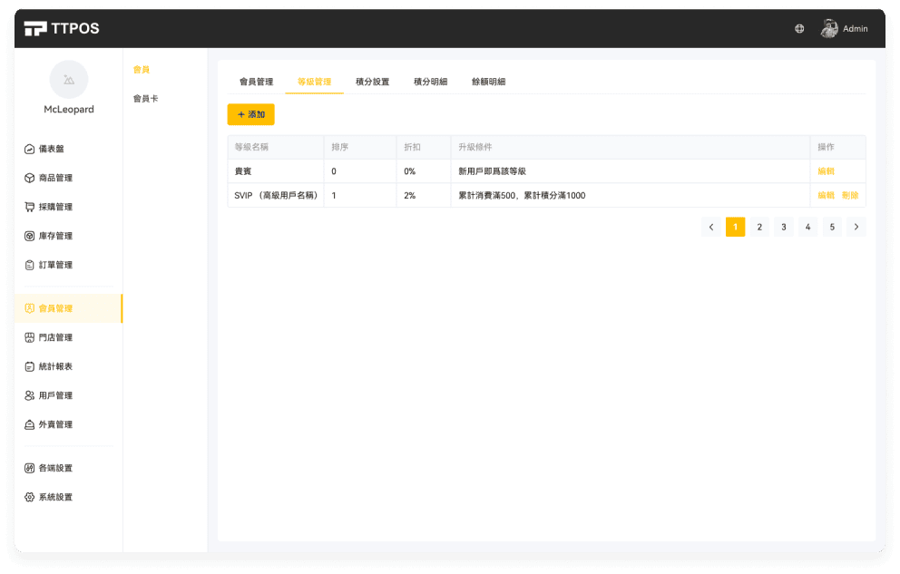Go to next page using right chevron
The image size is (900, 574).
coord(856,227)
